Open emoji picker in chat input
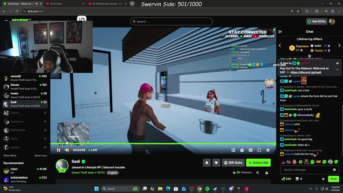 pos(334,170)
